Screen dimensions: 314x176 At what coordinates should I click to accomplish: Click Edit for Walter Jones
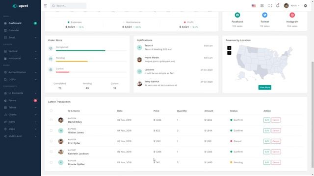tap(267, 131)
